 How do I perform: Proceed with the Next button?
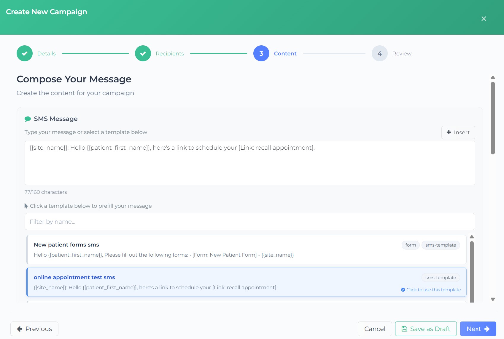[x=478, y=329]
